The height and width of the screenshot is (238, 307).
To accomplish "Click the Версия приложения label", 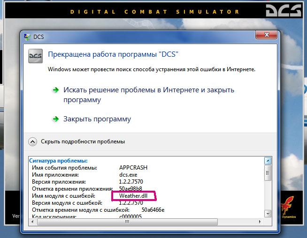I will (x=59, y=182).
